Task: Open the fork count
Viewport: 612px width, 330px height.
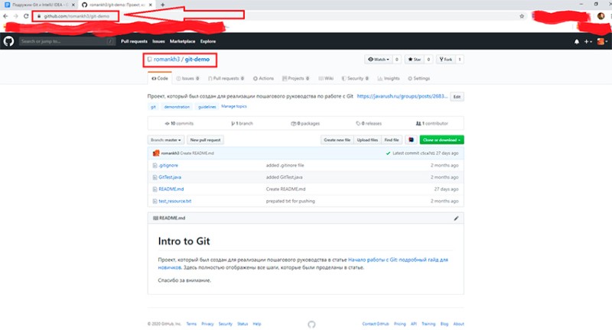Action: pyautogui.click(x=460, y=60)
